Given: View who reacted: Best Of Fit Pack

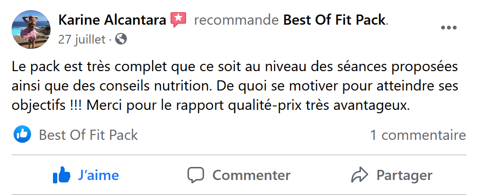Looking at the screenshot, I should pos(88,135).
